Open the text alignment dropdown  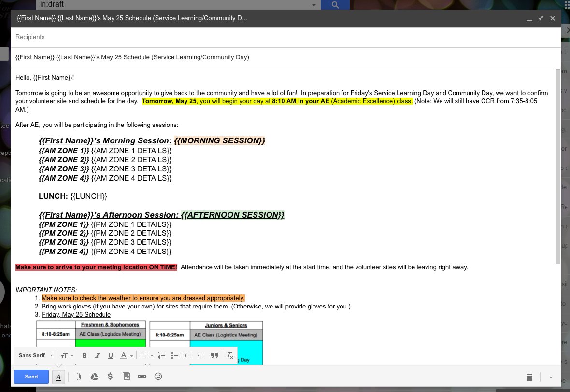[x=146, y=356]
